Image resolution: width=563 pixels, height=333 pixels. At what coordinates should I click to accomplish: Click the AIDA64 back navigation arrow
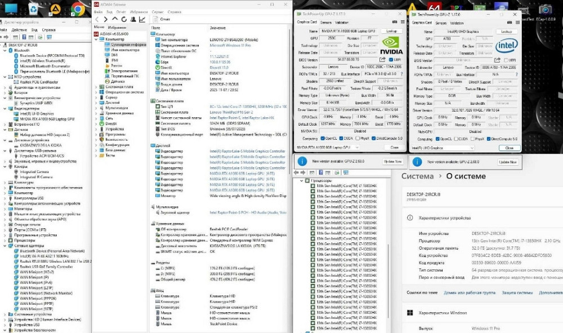(97, 19)
